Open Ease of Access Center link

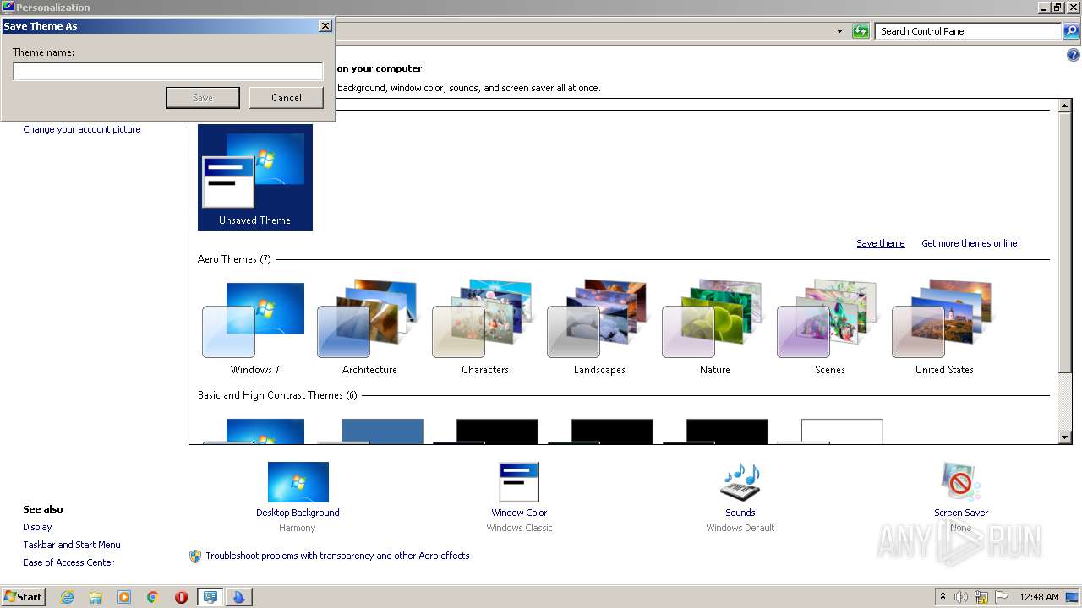coord(68,562)
